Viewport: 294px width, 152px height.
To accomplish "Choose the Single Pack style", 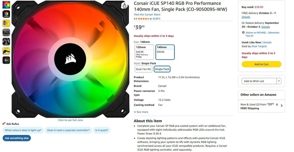I will coord(162,69).
